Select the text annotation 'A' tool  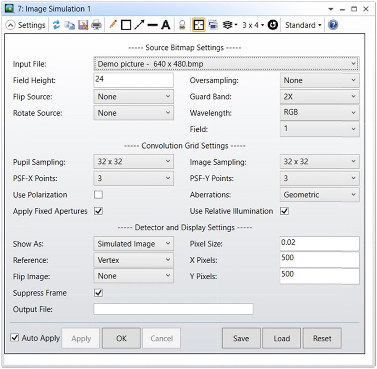166,25
